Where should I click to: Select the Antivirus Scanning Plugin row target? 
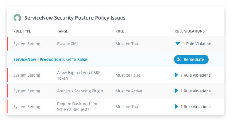tap(80, 91)
